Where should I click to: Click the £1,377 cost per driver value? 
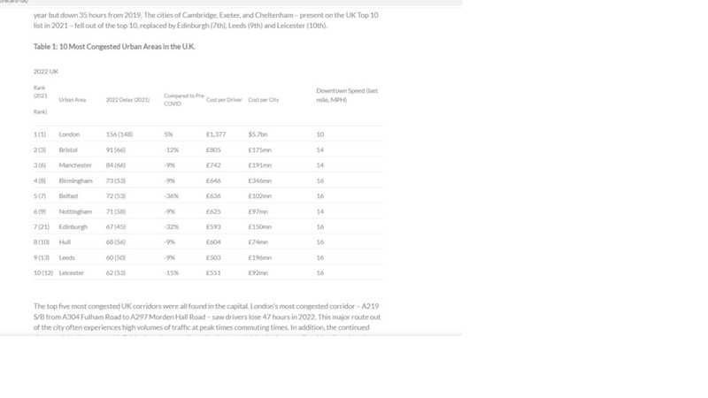tap(216, 134)
